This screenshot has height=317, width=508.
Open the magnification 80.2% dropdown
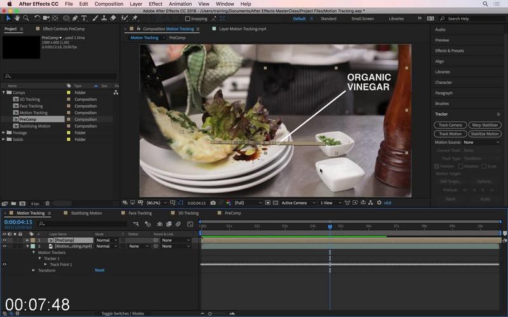click(157, 203)
